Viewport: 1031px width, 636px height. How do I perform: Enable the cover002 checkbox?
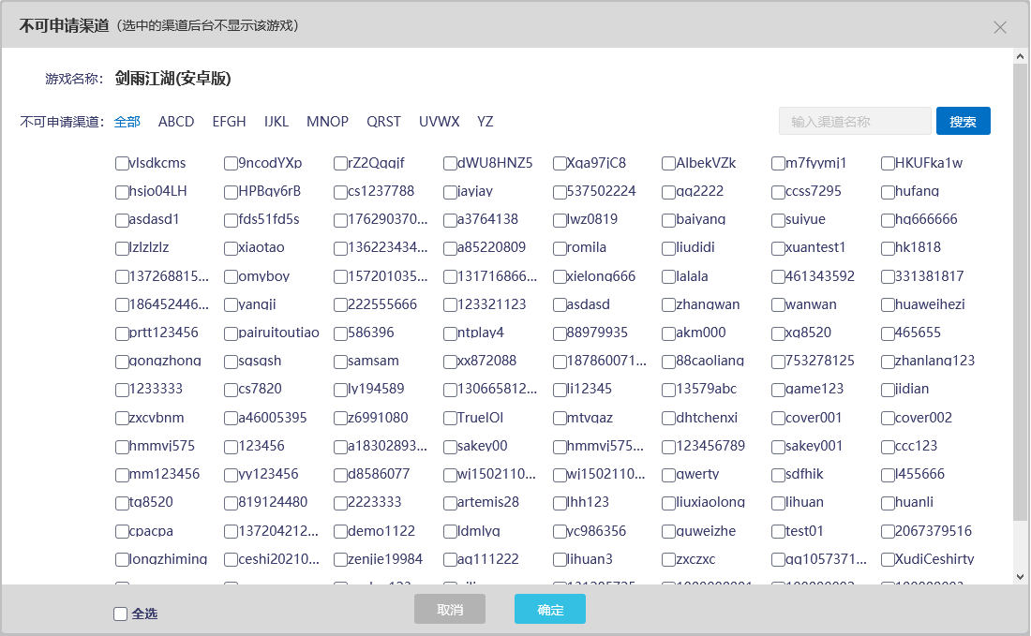pos(888,419)
